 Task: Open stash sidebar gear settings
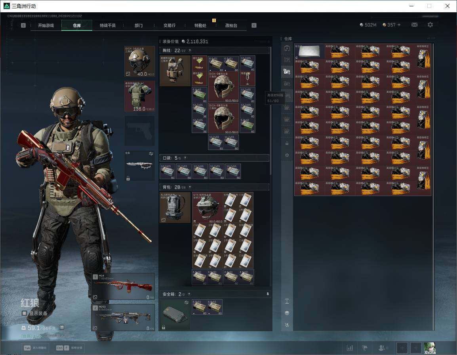click(287, 155)
